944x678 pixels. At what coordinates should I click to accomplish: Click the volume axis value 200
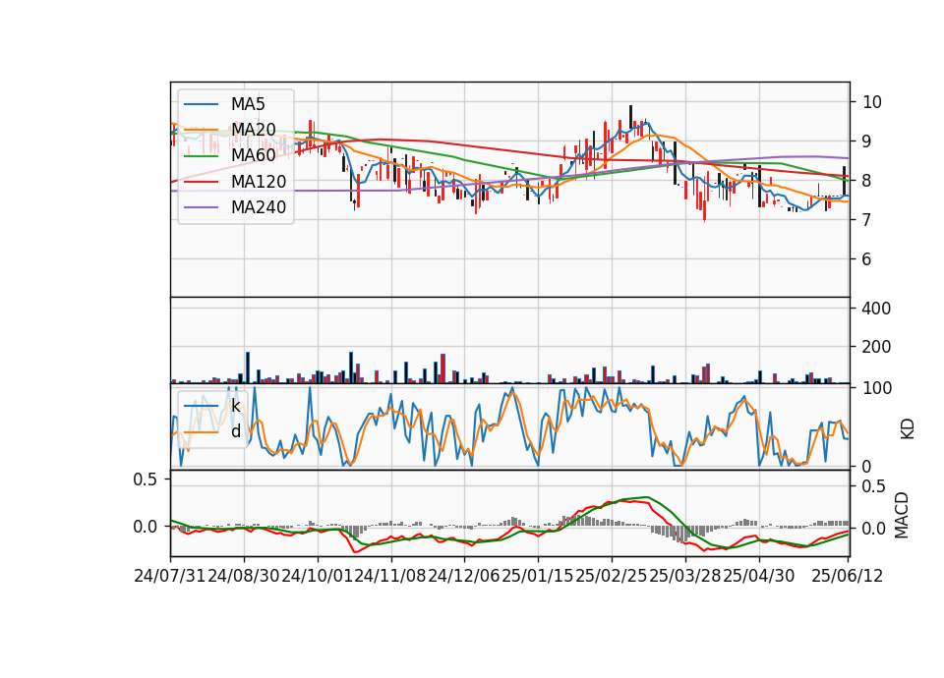(x=876, y=347)
